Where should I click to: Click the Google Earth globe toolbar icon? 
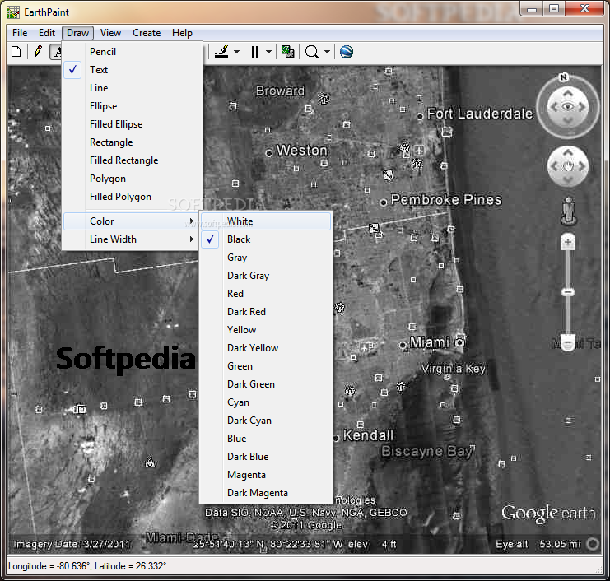click(347, 52)
